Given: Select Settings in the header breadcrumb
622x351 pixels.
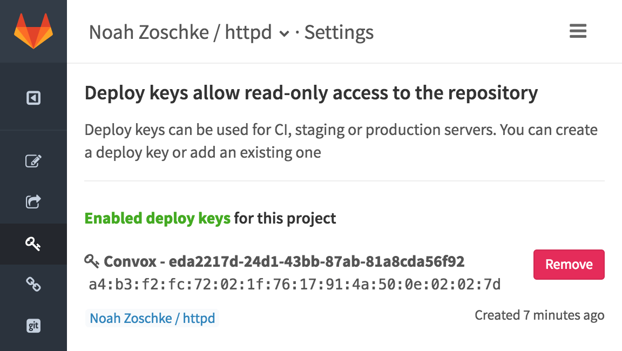Looking at the screenshot, I should tap(339, 32).
